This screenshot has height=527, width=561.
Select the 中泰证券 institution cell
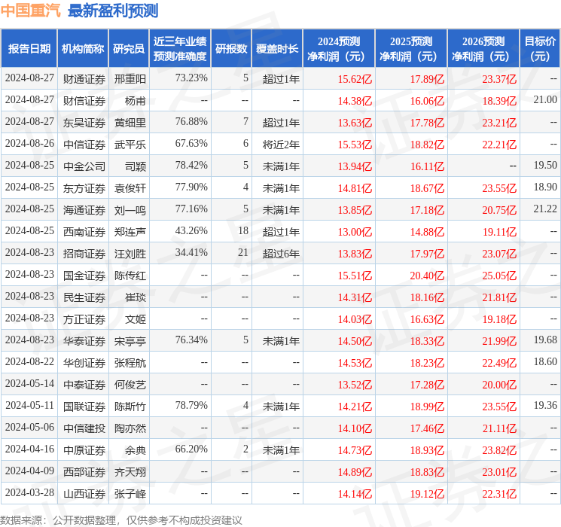[84, 385]
